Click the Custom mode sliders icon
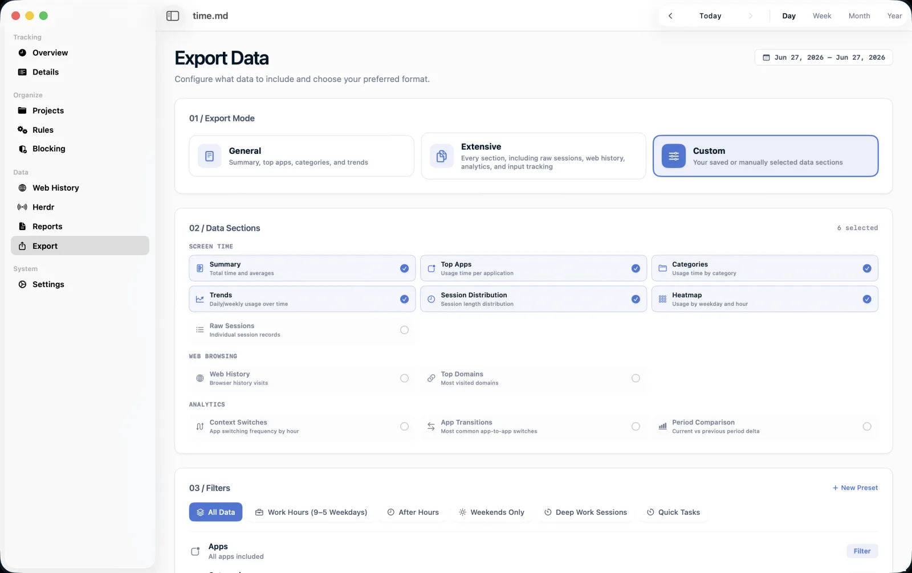 674,156
